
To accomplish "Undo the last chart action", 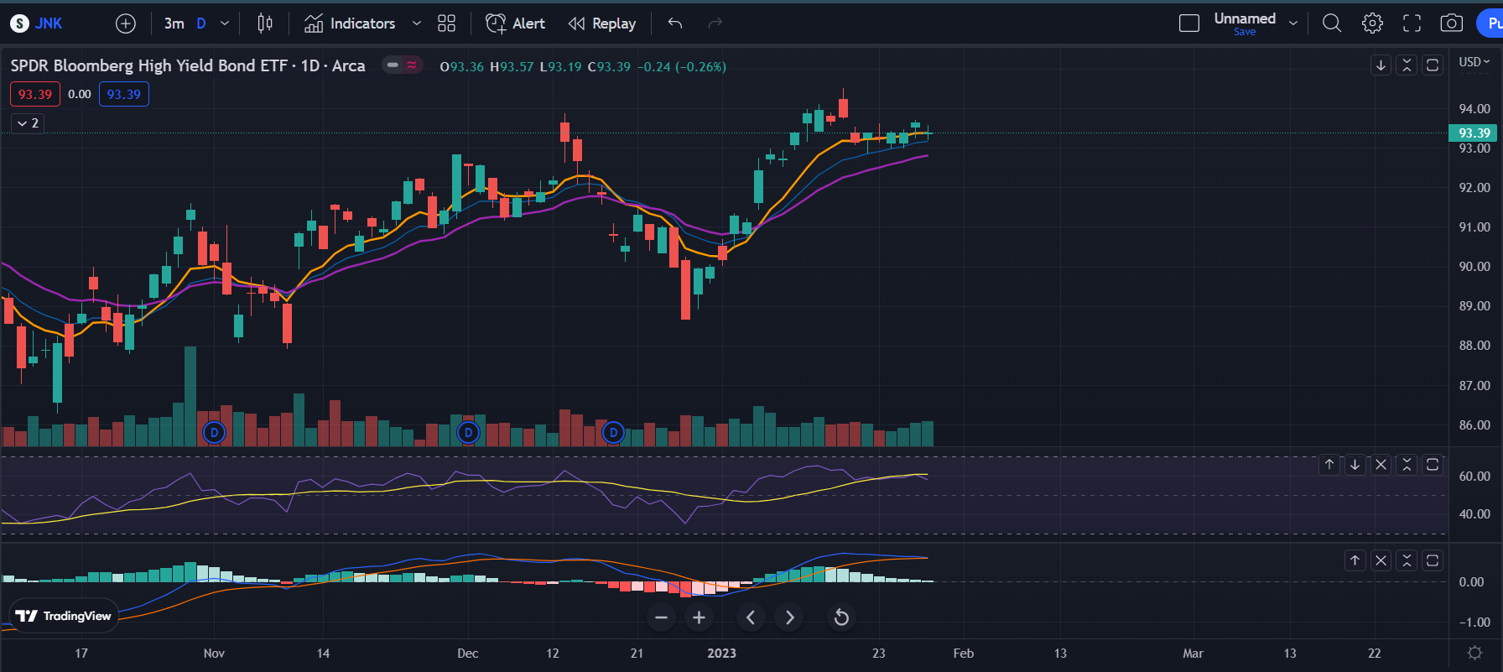I will (x=675, y=23).
